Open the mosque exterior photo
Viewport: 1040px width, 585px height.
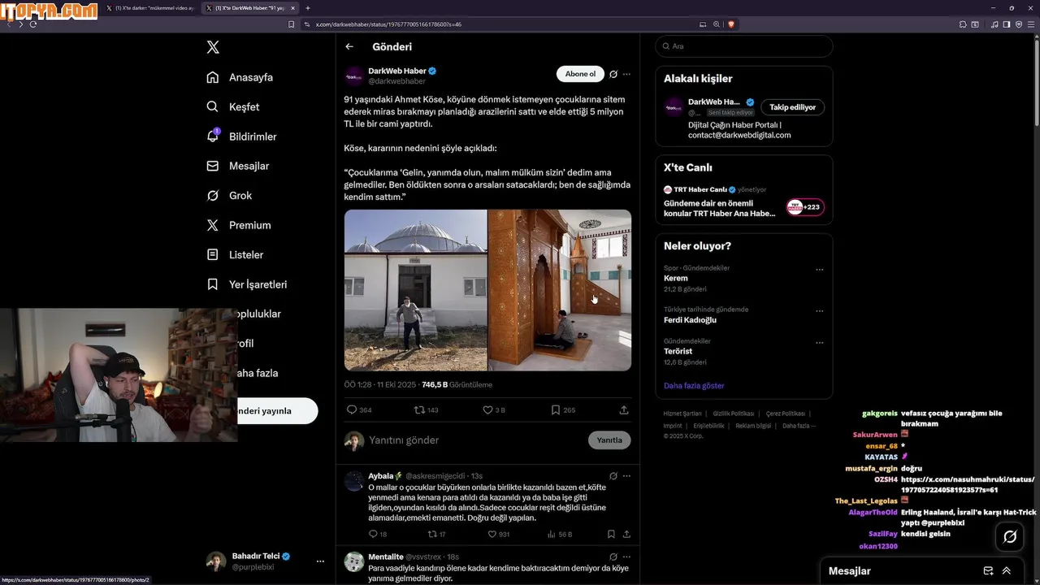(415, 290)
